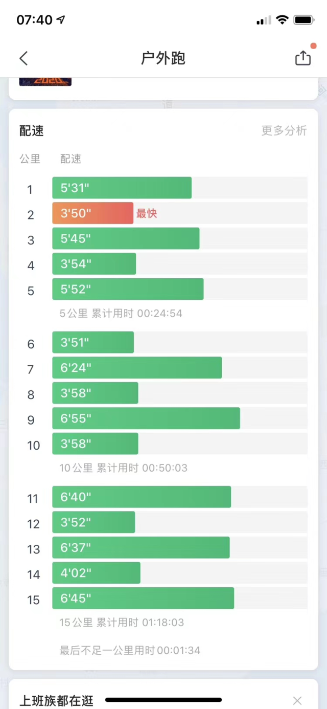Select kilometer 7 pace bar 6'24"
The width and height of the screenshot is (327, 709).
pyautogui.click(x=137, y=368)
